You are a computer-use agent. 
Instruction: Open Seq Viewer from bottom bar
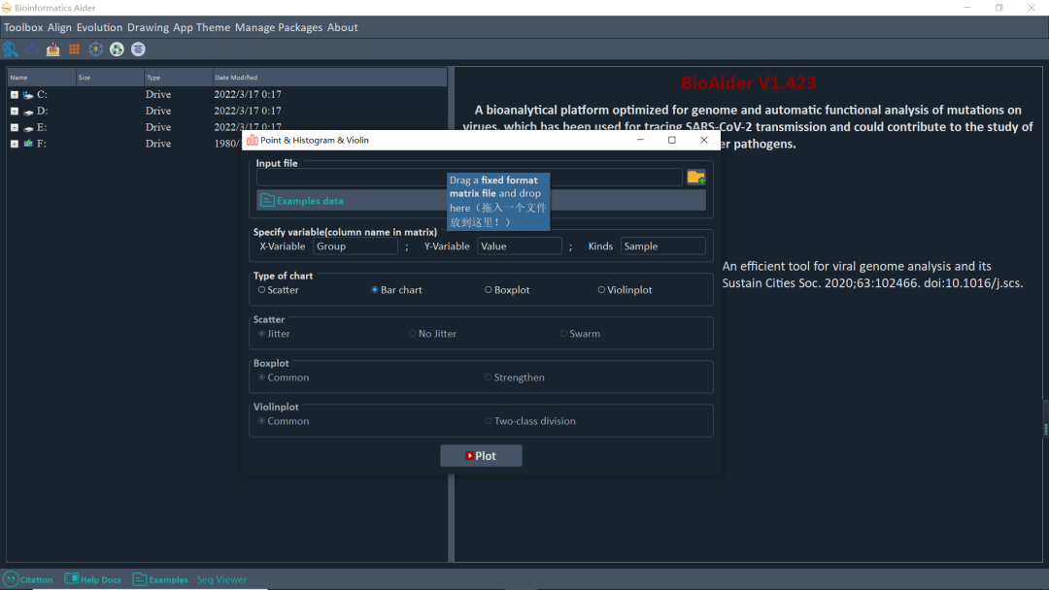[x=221, y=579]
